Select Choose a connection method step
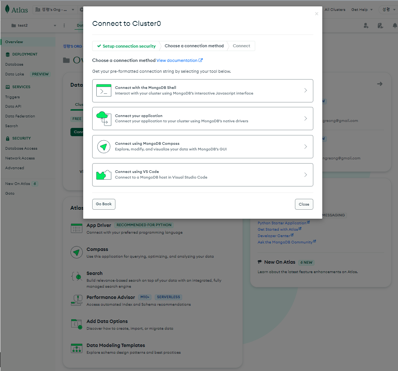The height and width of the screenshot is (371, 398). (194, 46)
